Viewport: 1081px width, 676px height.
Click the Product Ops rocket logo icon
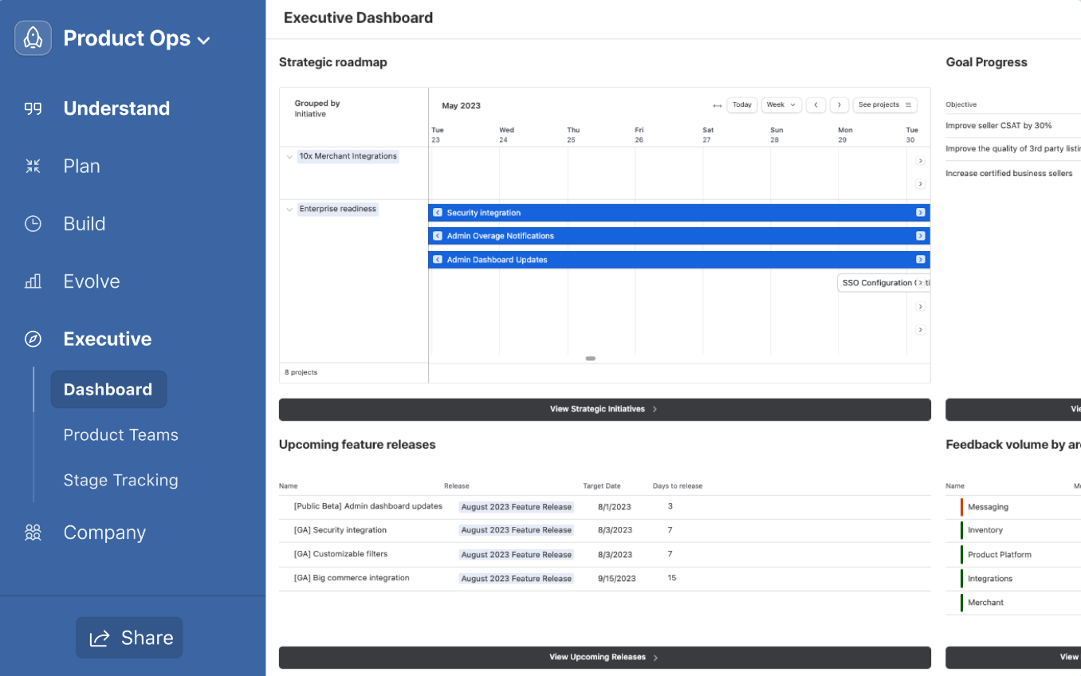click(33, 37)
